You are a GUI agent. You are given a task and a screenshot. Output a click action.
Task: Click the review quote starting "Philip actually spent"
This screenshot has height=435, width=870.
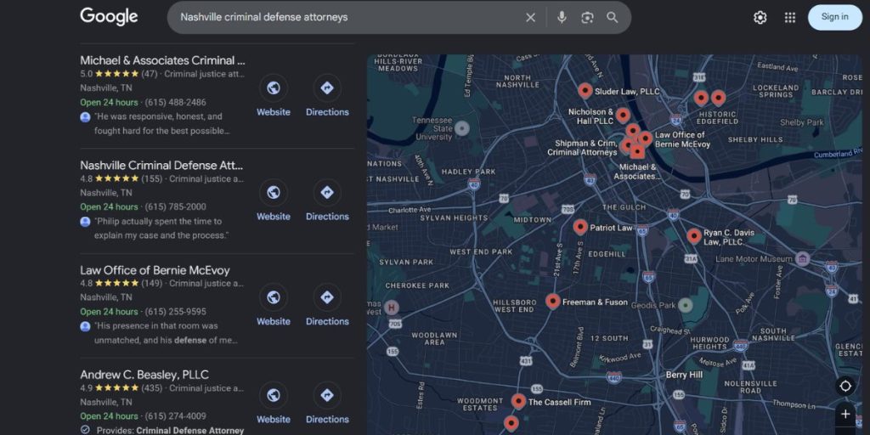[x=161, y=229]
